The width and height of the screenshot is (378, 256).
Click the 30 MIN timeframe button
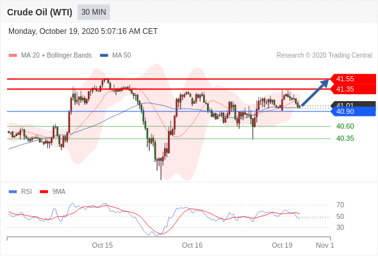94,12
